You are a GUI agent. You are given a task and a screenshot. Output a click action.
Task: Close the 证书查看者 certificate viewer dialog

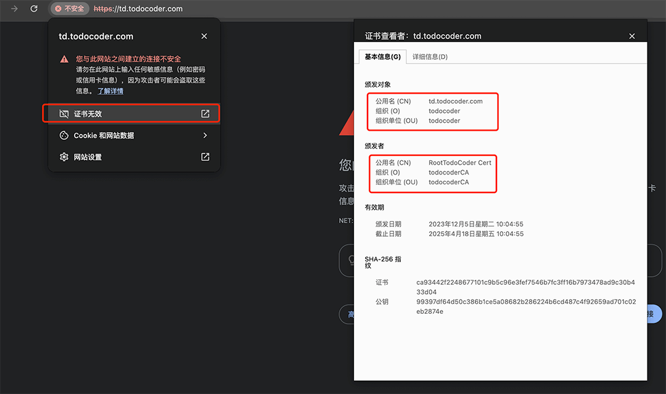point(632,36)
